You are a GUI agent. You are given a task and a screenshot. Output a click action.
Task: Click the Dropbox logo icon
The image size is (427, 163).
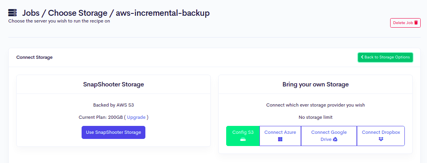pyautogui.click(x=381, y=139)
